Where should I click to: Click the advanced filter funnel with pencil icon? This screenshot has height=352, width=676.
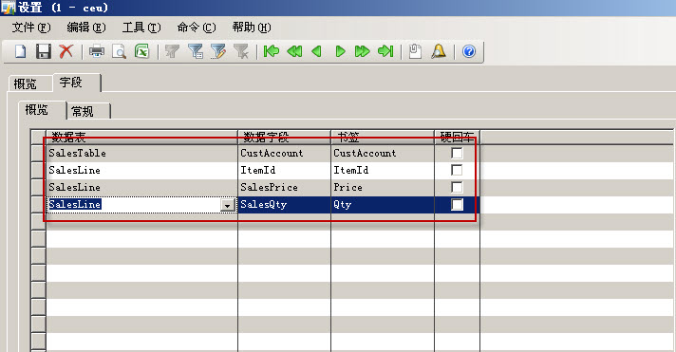[218, 51]
